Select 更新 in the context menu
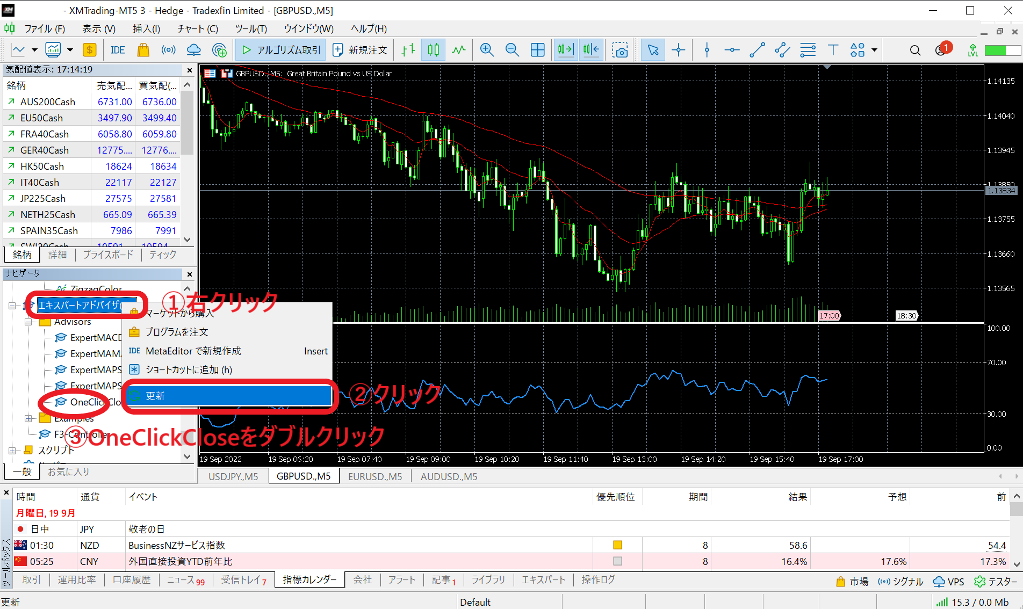1023x609 pixels. pos(228,396)
